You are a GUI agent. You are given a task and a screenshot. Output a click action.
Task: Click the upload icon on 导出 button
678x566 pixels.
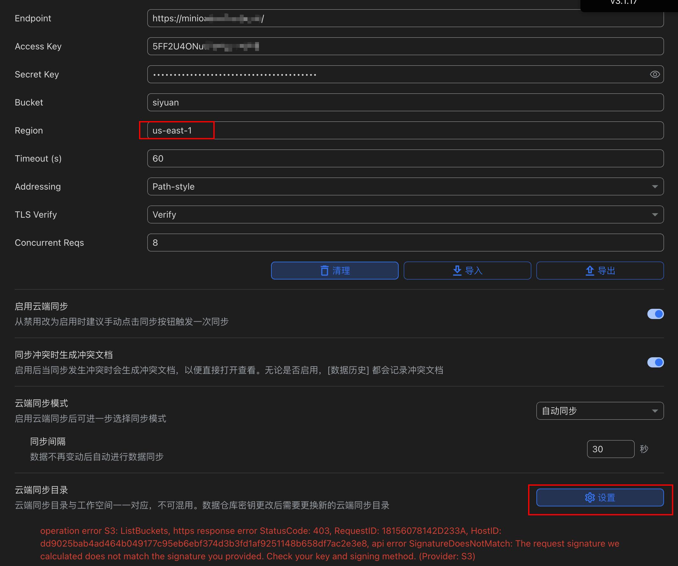(590, 271)
